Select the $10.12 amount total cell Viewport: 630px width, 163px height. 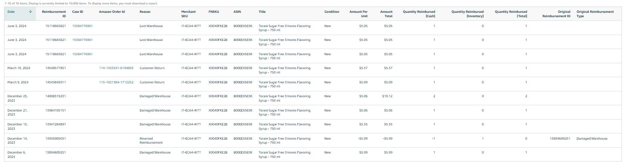click(387, 96)
